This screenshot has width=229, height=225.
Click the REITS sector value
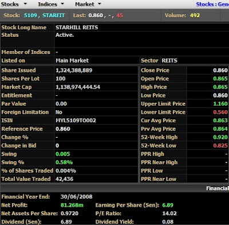coord(169,61)
